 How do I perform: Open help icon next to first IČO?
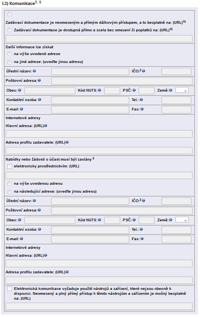click(144, 71)
